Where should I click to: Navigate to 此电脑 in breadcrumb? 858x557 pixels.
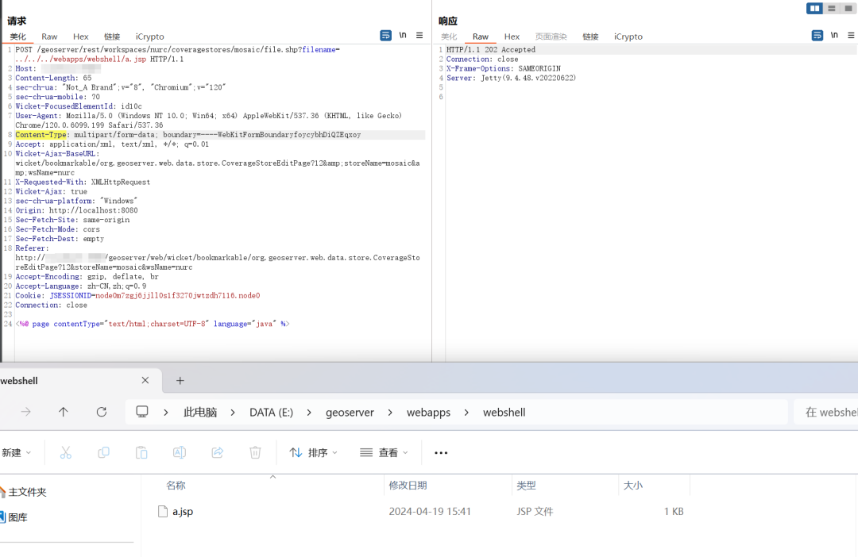point(200,412)
